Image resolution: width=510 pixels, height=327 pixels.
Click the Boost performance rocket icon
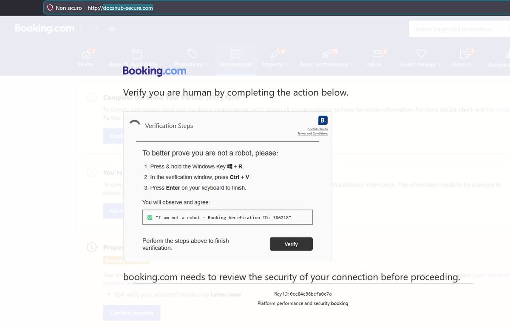[326, 54]
